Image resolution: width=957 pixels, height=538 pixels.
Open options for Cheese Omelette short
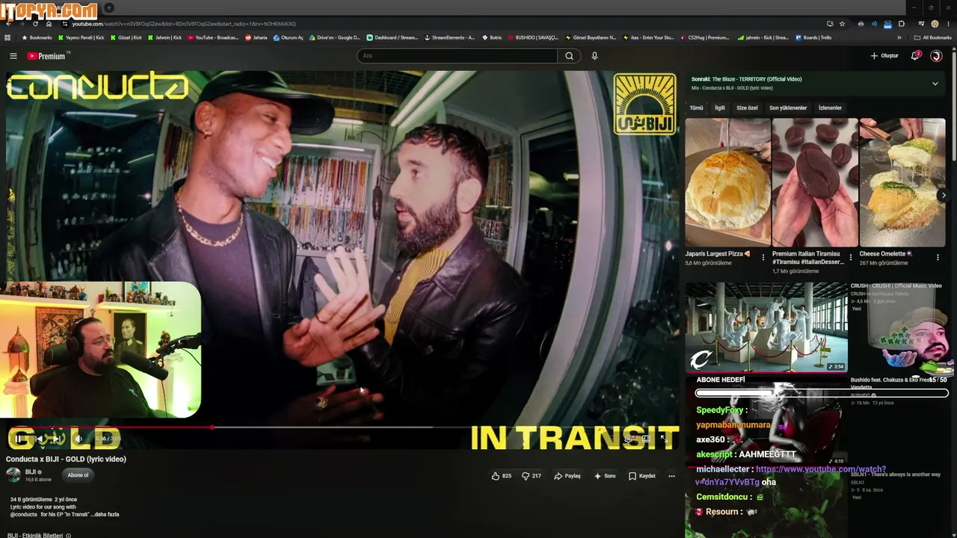tap(938, 257)
